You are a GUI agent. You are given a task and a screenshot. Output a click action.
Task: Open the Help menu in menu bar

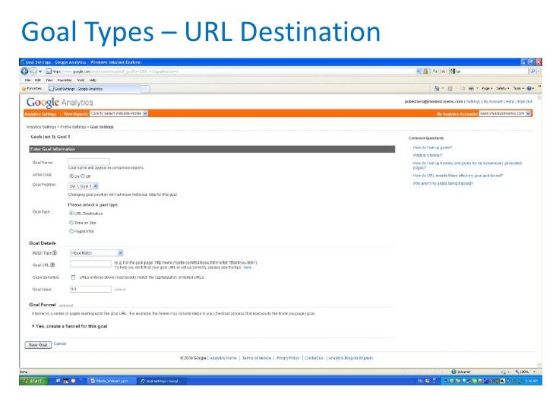(93, 80)
